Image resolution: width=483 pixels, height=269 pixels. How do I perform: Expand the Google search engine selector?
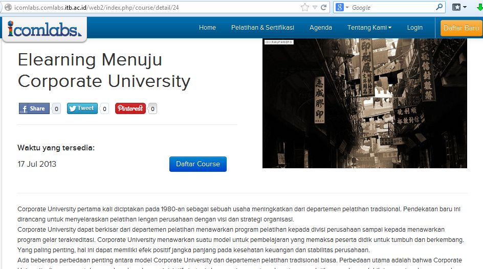[342, 8]
